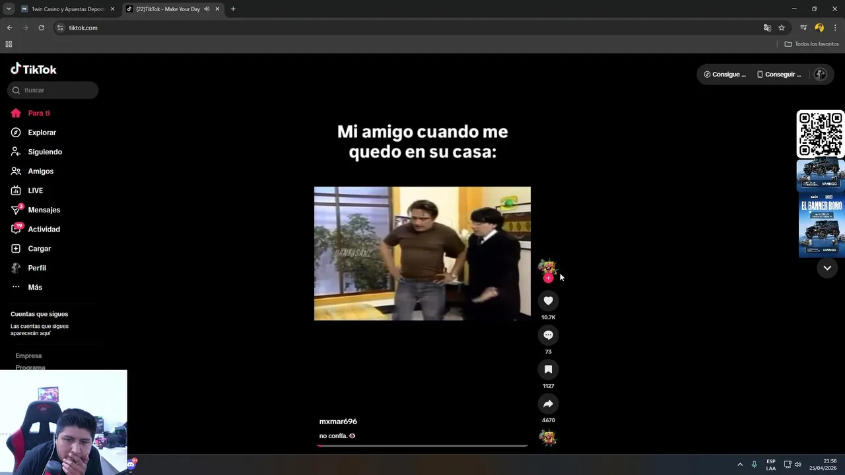Open creator avatar beside the video
The image size is (845, 475).
tap(547, 266)
